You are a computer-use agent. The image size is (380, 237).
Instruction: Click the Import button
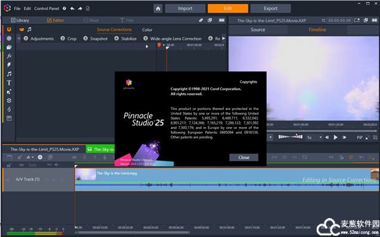(x=185, y=8)
